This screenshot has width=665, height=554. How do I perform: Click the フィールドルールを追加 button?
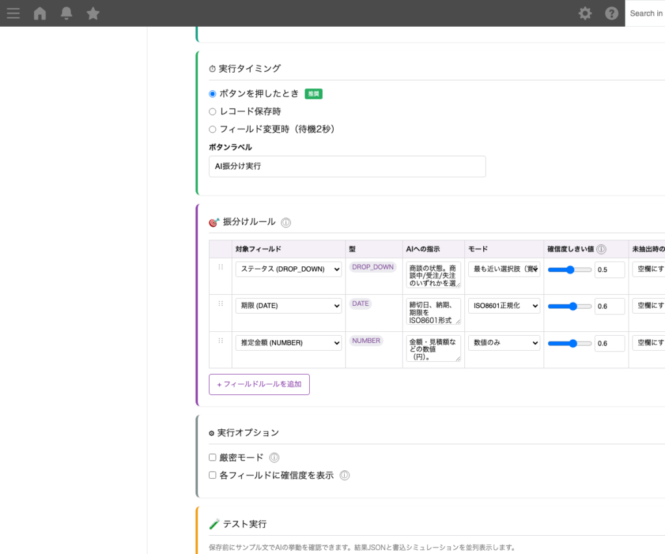259,384
